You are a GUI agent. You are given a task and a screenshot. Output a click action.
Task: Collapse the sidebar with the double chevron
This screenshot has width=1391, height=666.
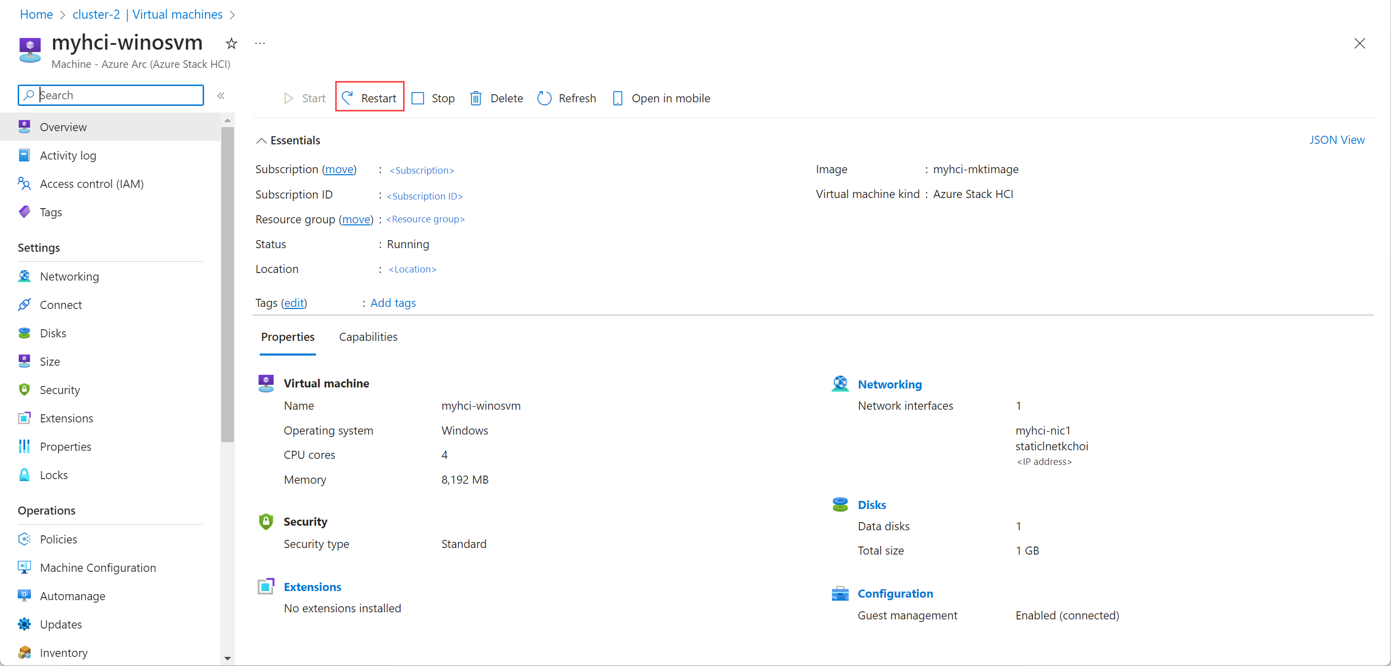pos(221,96)
